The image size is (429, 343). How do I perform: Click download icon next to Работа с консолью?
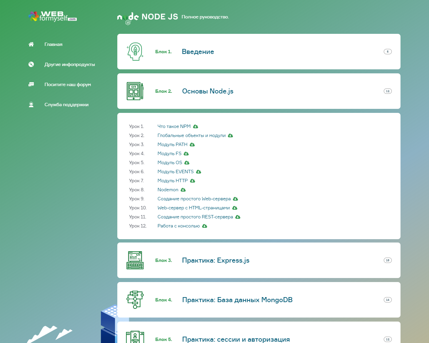(205, 226)
